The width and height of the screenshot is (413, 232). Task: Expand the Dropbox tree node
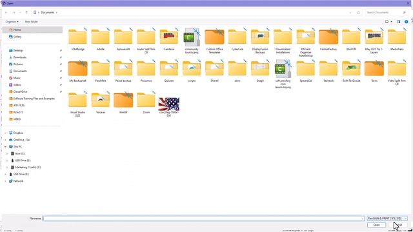[5, 133]
